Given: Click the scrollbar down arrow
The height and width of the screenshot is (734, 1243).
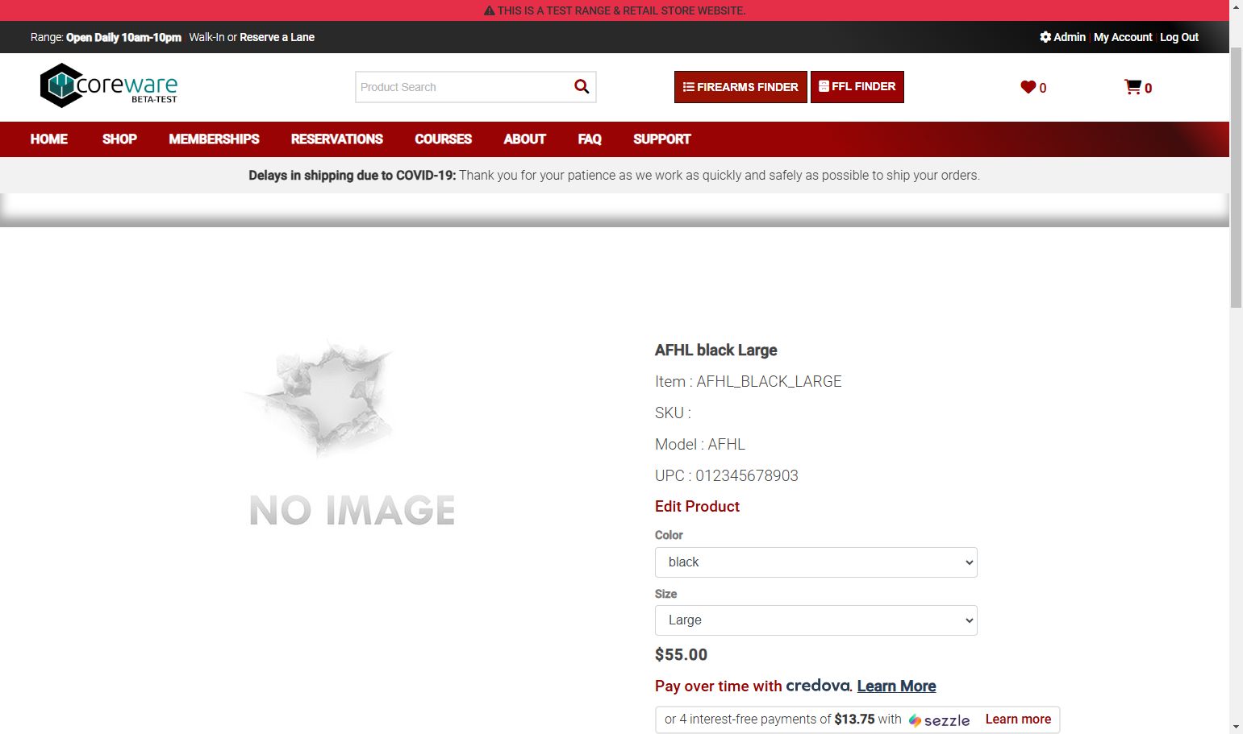Looking at the screenshot, I should (1236, 727).
